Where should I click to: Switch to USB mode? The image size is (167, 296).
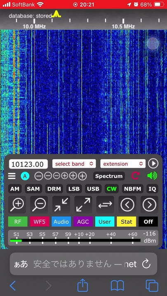93,189
